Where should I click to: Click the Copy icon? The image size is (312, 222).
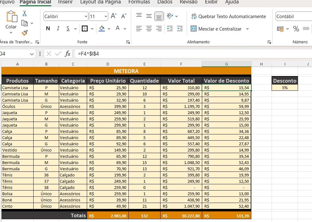tap(25, 23)
